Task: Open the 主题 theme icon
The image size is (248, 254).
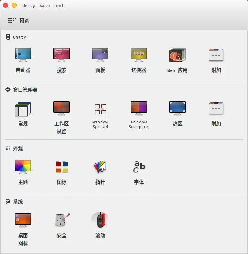Action: coord(23,167)
